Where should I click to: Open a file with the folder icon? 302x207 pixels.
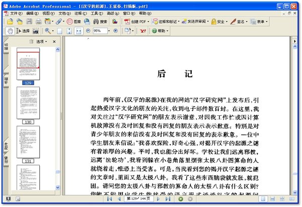pyautogui.click(x=10, y=21)
